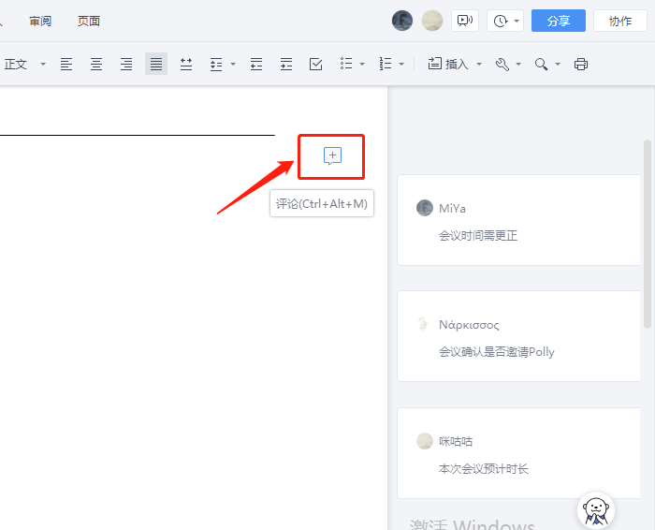Open Νάρκισσος comment card
The width and height of the screenshot is (655, 530).
518,336
